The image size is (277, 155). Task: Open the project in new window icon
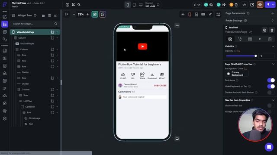252,5
